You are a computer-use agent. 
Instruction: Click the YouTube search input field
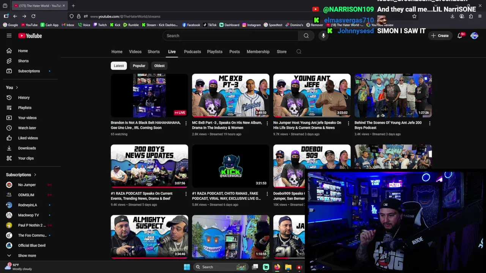click(x=230, y=36)
